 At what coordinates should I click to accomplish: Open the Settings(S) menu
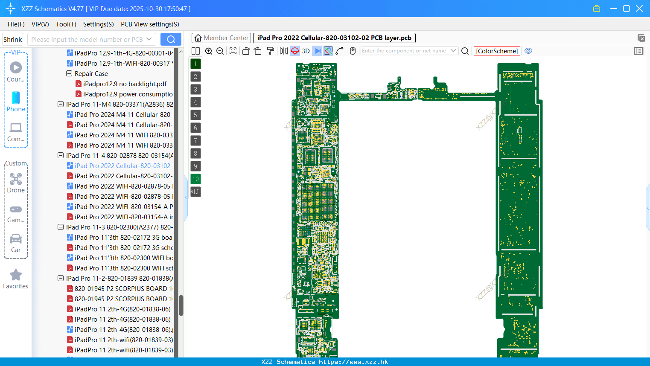tap(99, 24)
